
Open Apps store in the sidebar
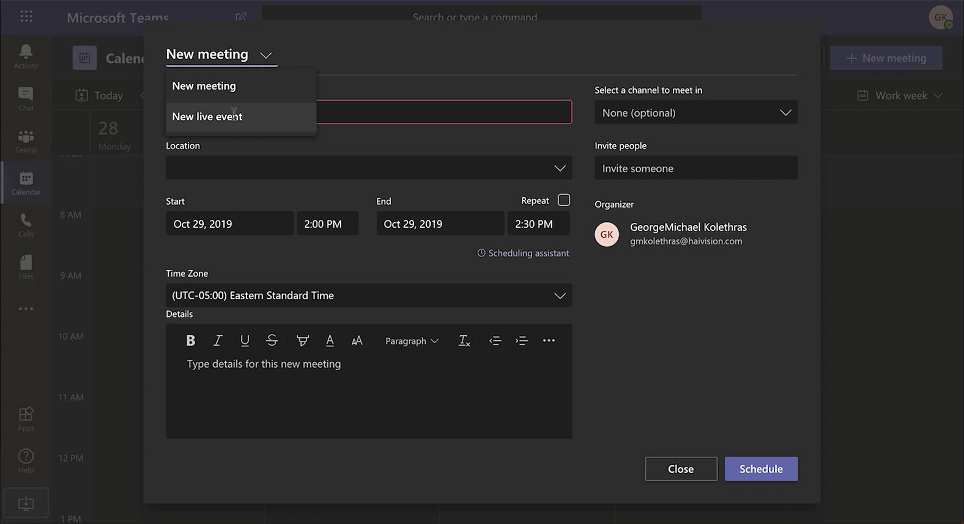point(26,419)
